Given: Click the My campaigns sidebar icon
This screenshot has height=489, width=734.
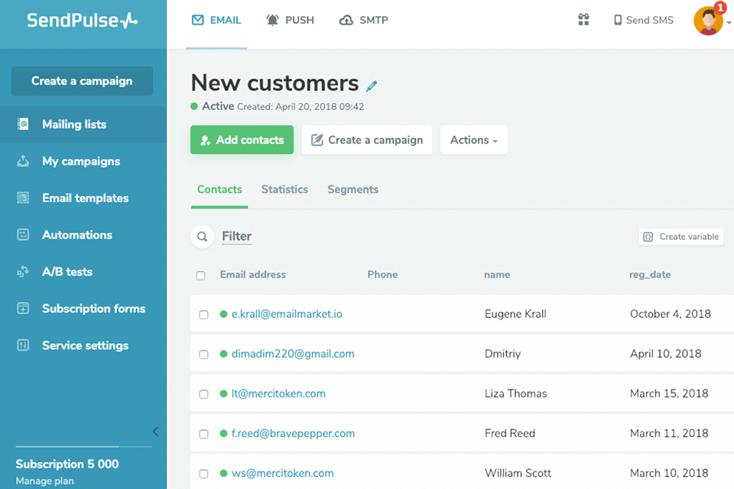Looking at the screenshot, I should pyautogui.click(x=23, y=161).
